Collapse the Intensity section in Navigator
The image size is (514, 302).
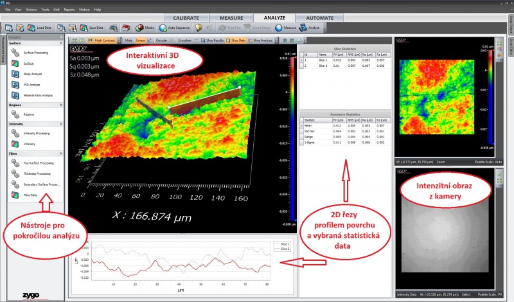coord(61,123)
